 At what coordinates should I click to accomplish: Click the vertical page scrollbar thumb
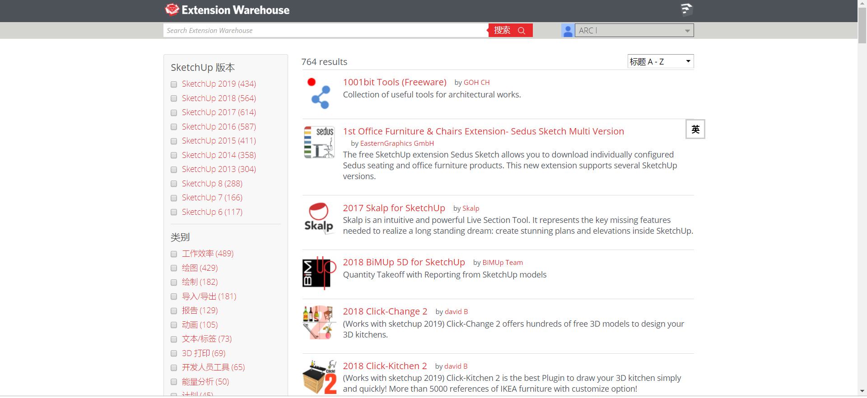pos(862,26)
